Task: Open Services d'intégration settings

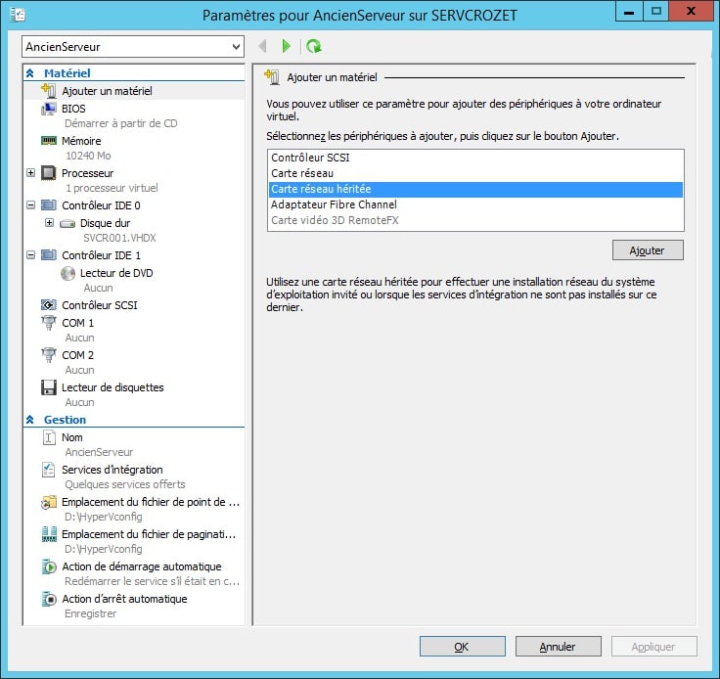Action: pyautogui.click(x=112, y=470)
